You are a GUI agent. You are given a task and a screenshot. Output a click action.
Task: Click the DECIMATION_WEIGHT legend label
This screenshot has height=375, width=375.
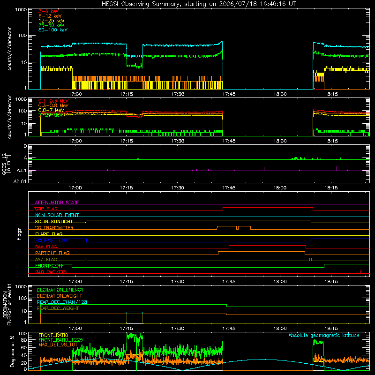pos(60,296)
